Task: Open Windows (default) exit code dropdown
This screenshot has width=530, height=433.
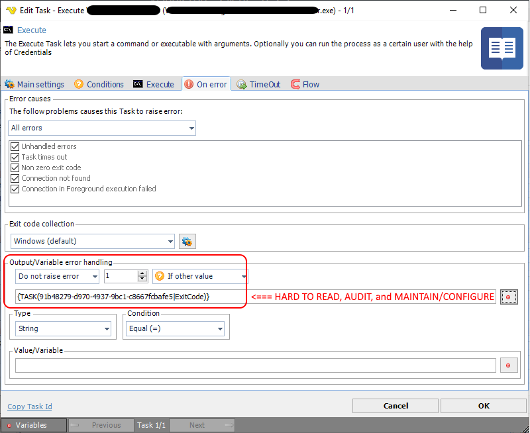Action: coord(93,242)
